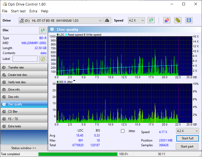Viewport: 202px width, 157px height.
Task: Open Extra tests
Action: click(x=24, y=126)
